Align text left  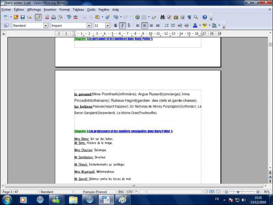click(x=138, y=26)
